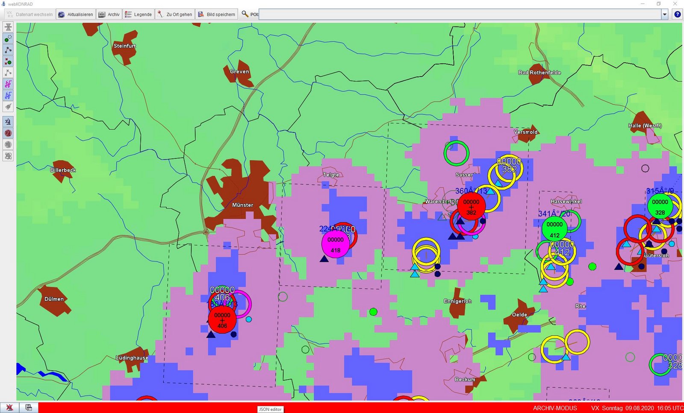Screen dimensions: 684x413
Task: Expand the POI dropdown arrow
Action: tap(665, 15)
